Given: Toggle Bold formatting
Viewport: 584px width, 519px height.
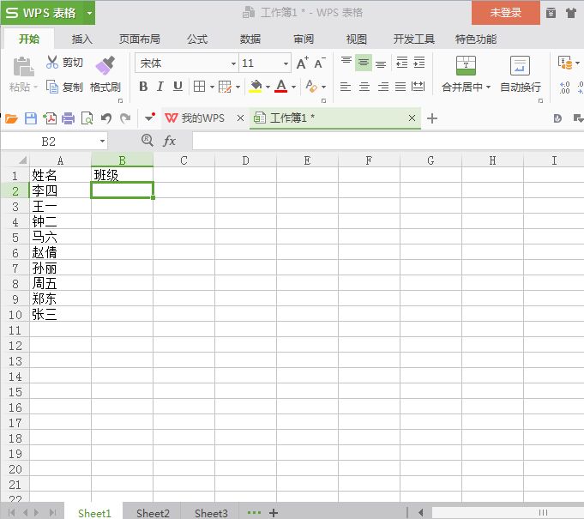Looking at the screenshot, I should (143, 87).
